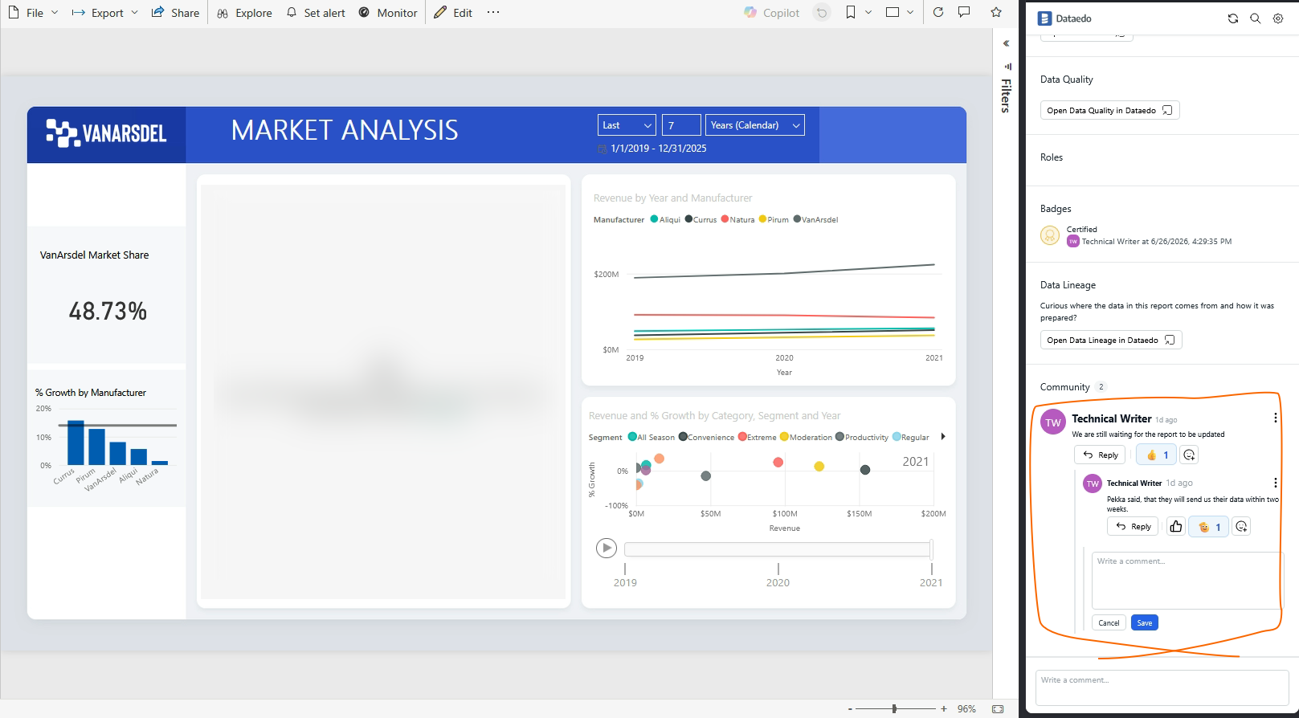The image size is (1299, 718).
Task: Click the reply comment text box
Action: pyautogui.click(x=1186, y=580)
